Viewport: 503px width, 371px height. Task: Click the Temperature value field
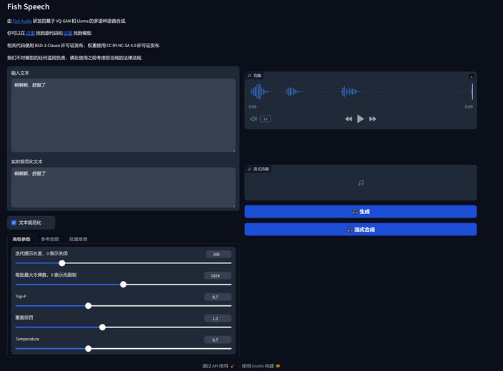coord(217,340)
